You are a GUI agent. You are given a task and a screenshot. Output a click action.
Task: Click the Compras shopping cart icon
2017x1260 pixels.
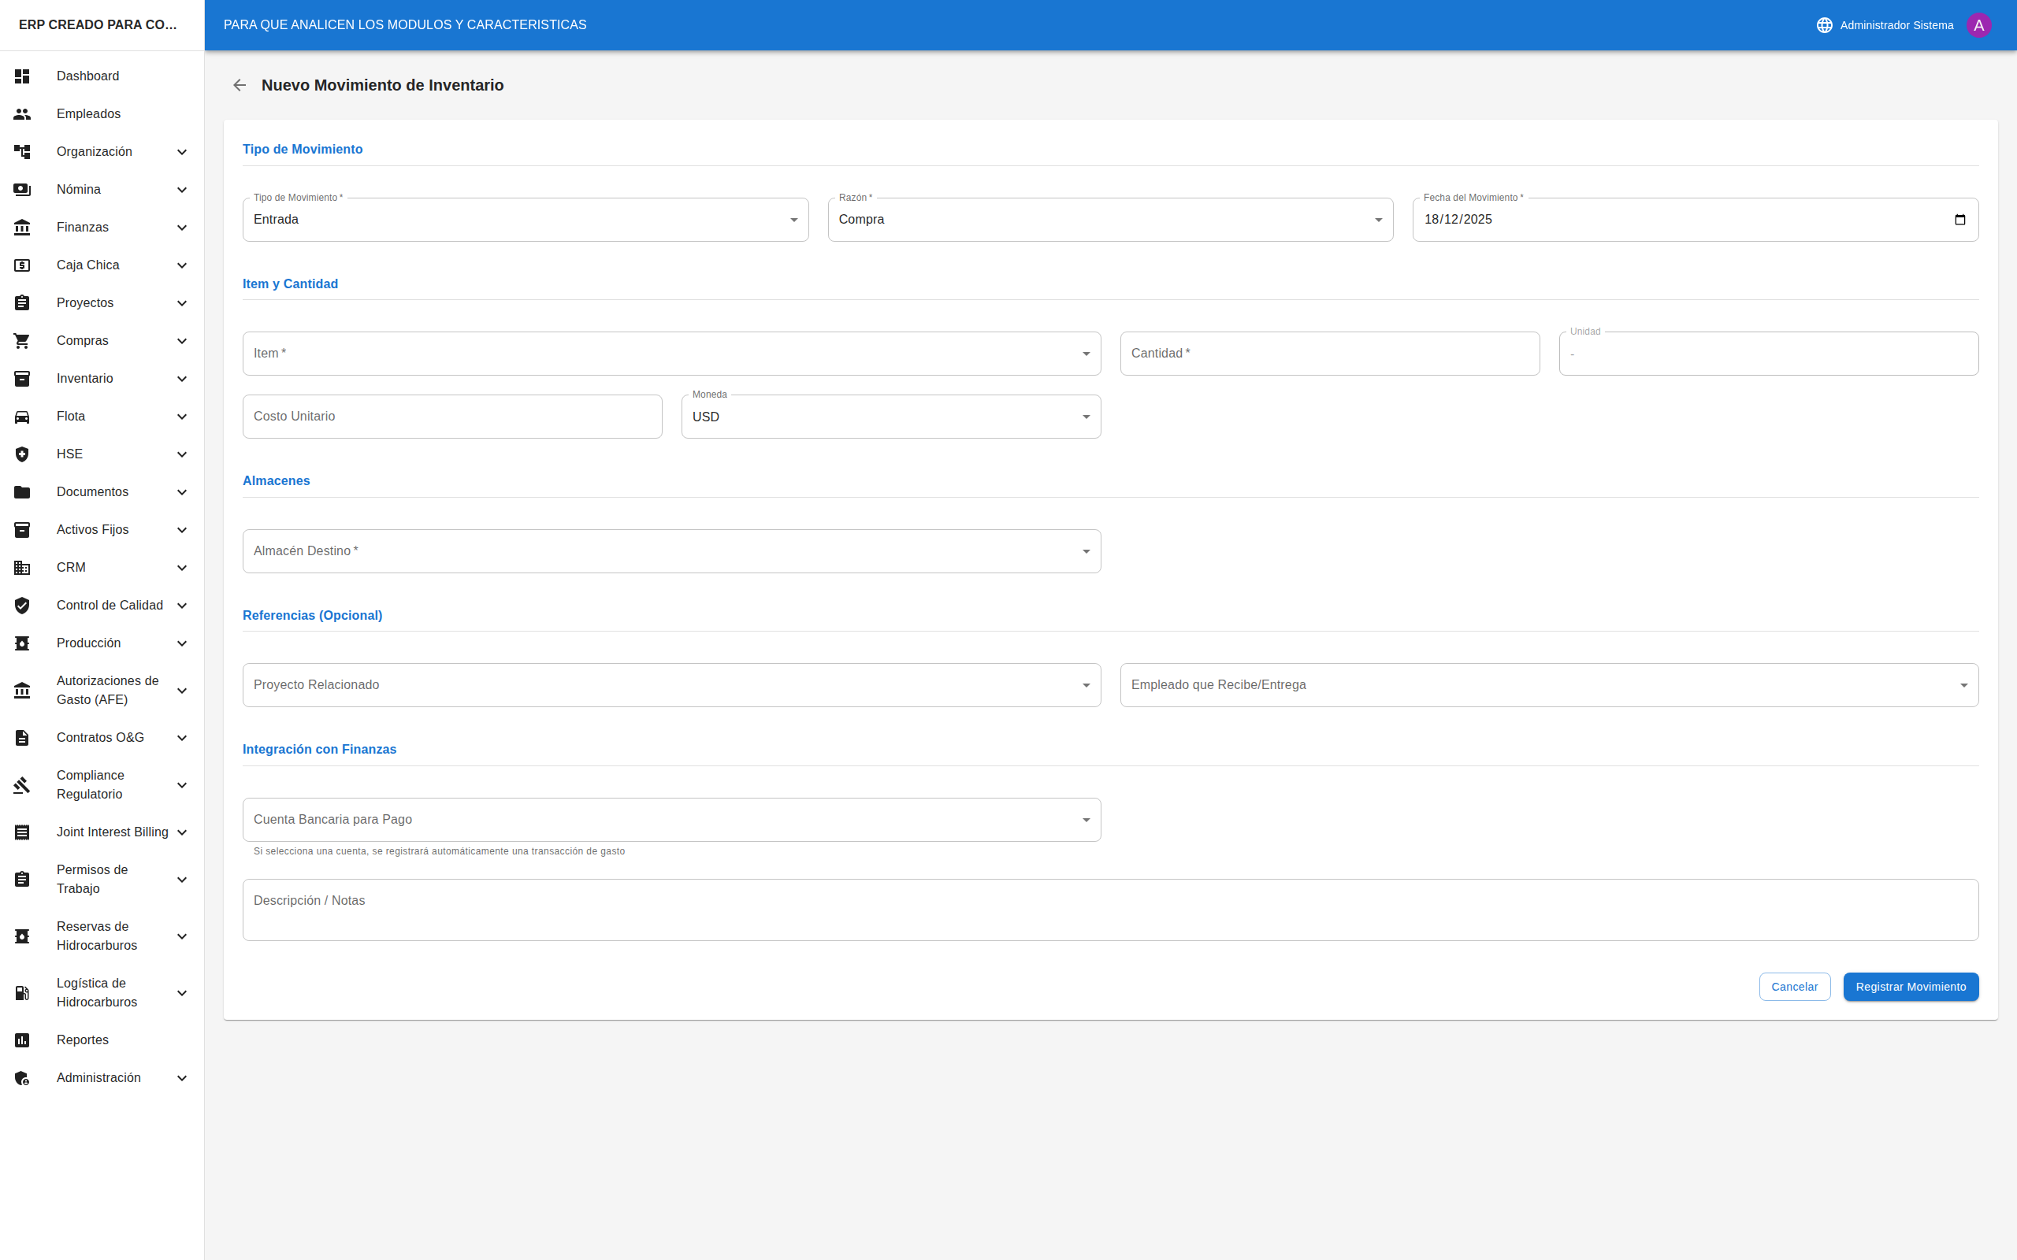(23, 341)
